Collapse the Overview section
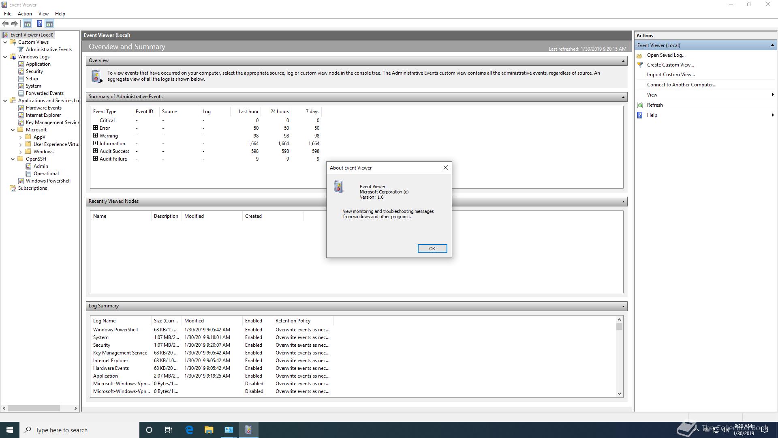Screen dimensions: 778x438 pyautogui.click(x=623, y=61)
